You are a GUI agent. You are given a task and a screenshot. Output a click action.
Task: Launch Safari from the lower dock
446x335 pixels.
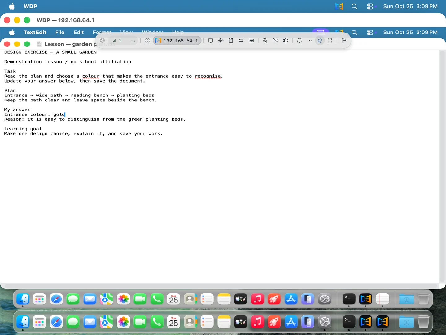[56, 322]
